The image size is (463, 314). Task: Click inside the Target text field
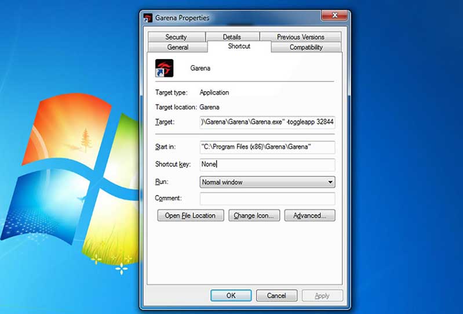coord(267,122)
